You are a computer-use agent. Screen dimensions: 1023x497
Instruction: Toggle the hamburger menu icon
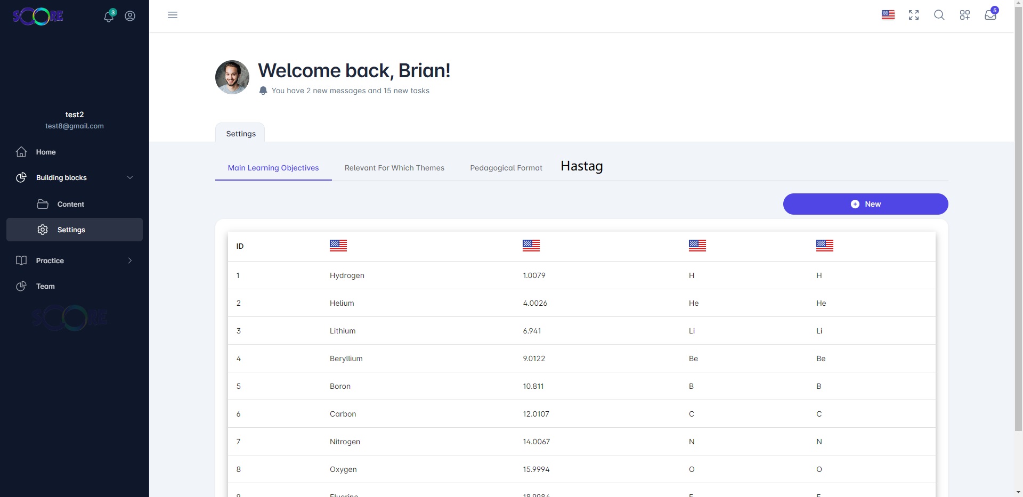click(173, 15)
